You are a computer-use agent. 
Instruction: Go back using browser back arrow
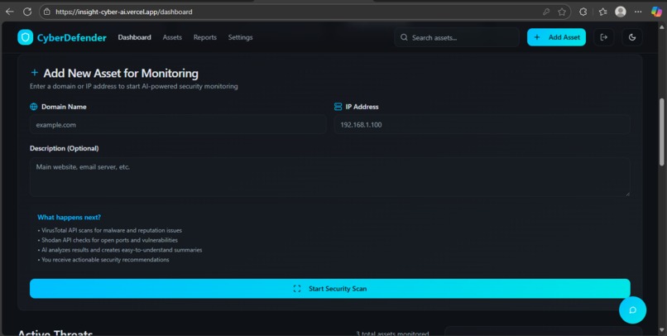(x=9, y=12)
